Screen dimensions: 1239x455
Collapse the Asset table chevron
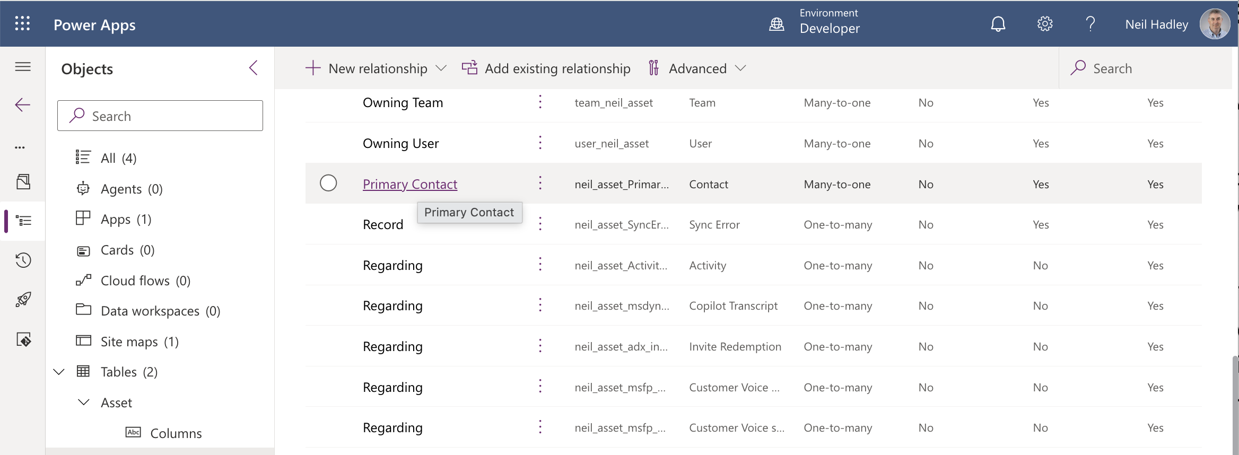click(x=84, y=402)
